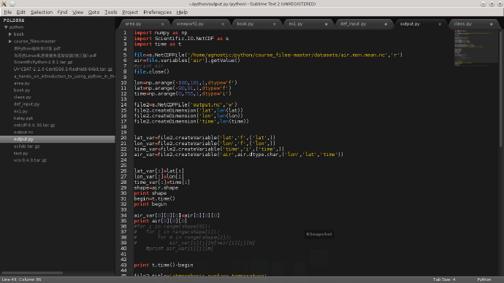
Task: Click line number 14 in gutter
Action: (x=123, y=104)
